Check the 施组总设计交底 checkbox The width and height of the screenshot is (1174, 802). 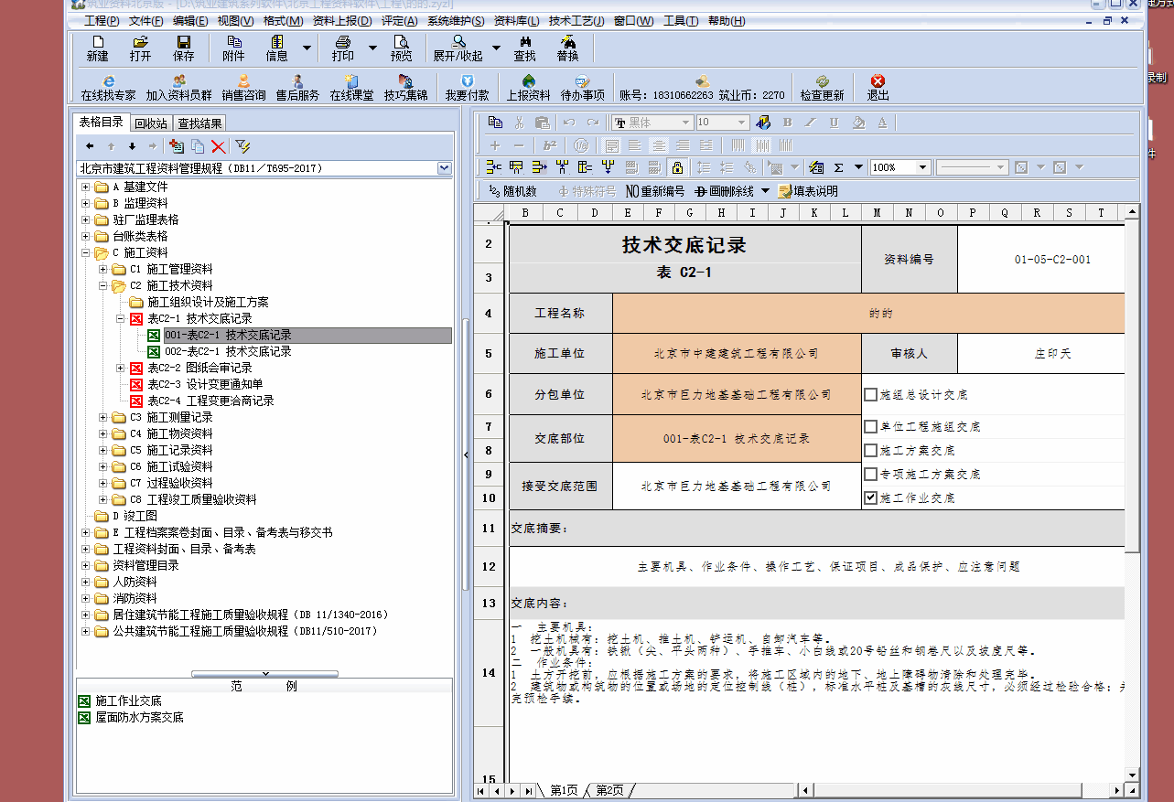[871, 395]
